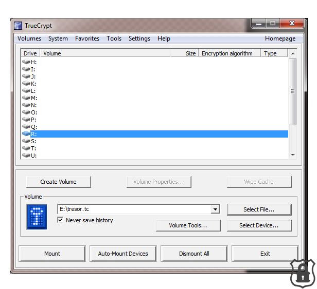This screenshot has width=317, height=289.
Task: Click the Select File... button
Action: point(259,209)
